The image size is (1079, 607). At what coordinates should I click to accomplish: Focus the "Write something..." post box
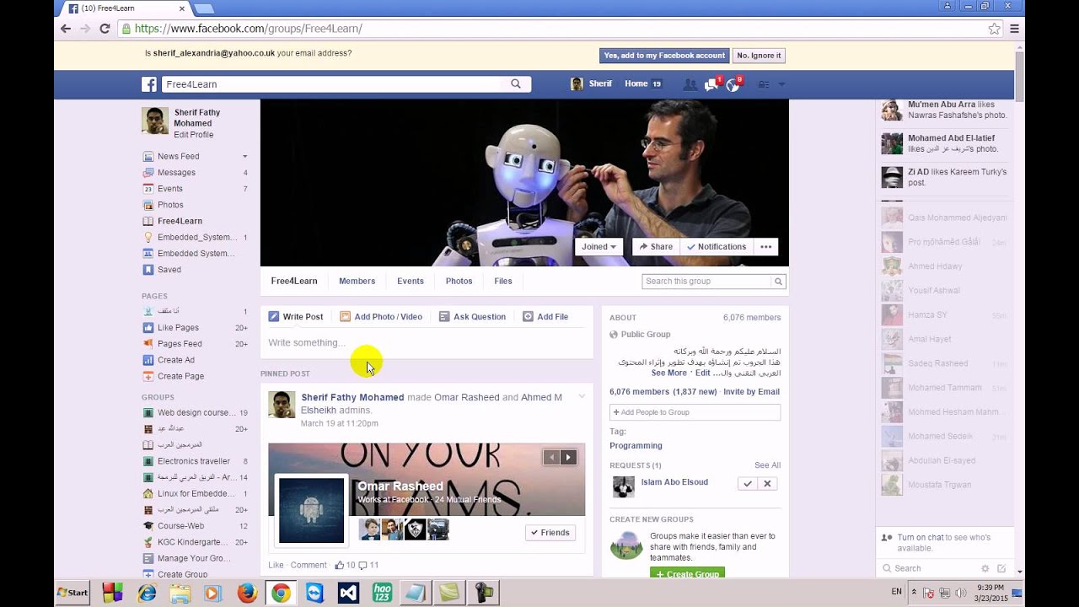[x=427, y=343]
